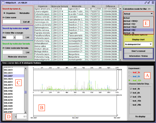
Task: Select mass 596.4073 in list
Action: pos(14,85)
